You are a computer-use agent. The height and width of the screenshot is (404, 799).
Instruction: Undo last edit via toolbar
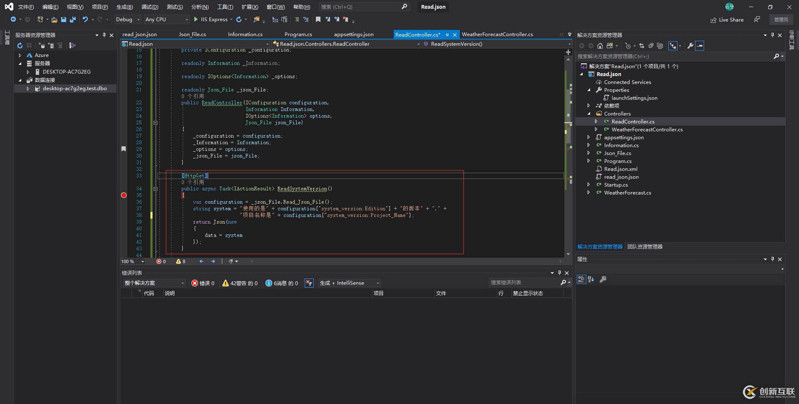point(84,19)
